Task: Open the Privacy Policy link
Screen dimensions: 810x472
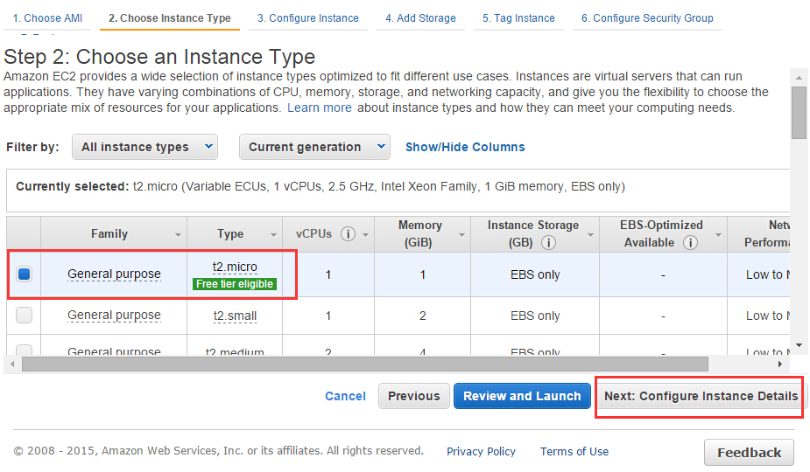Action: [481, 451]
